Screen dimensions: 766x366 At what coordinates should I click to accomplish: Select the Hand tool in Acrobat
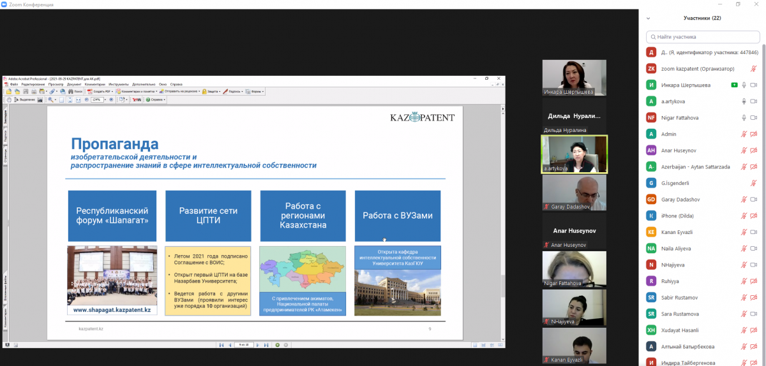(x=9, y=99)
